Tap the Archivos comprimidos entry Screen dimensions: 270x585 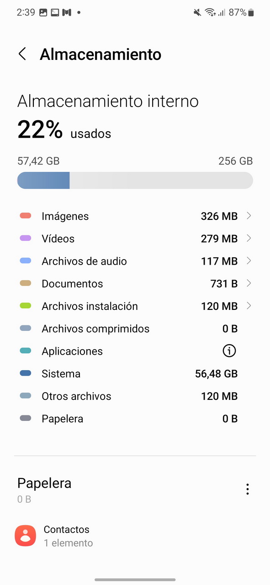(x=135, y=329)
